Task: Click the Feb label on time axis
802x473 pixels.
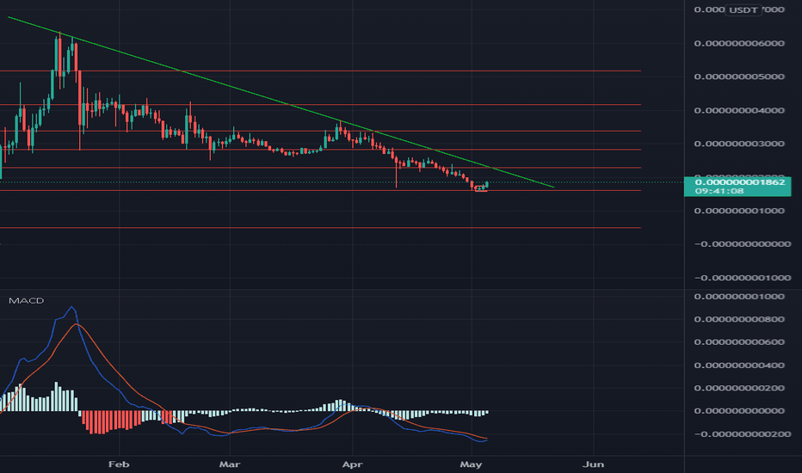Action: pos(119,464)
